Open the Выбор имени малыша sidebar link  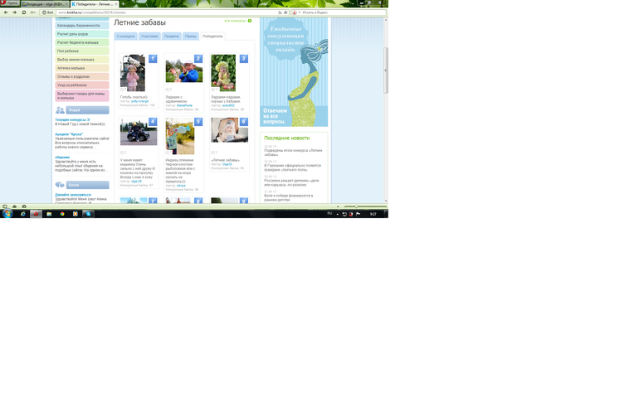[x=82, y=60]
